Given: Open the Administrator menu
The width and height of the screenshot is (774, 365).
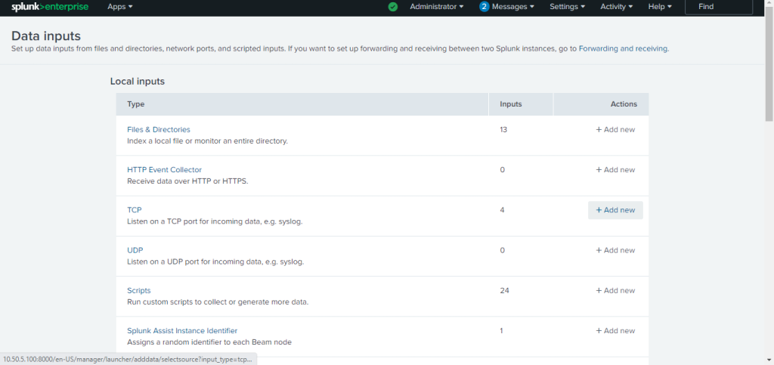Looking at the screenshot, I should point(437,7).
